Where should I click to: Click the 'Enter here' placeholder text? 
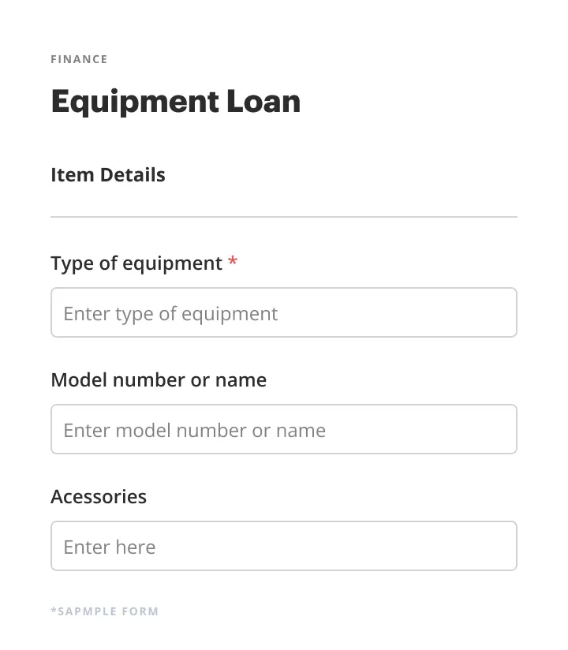(109, 547)
